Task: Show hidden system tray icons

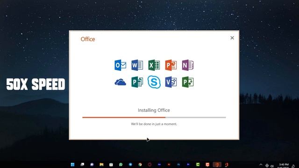Action: click(261, 165)
